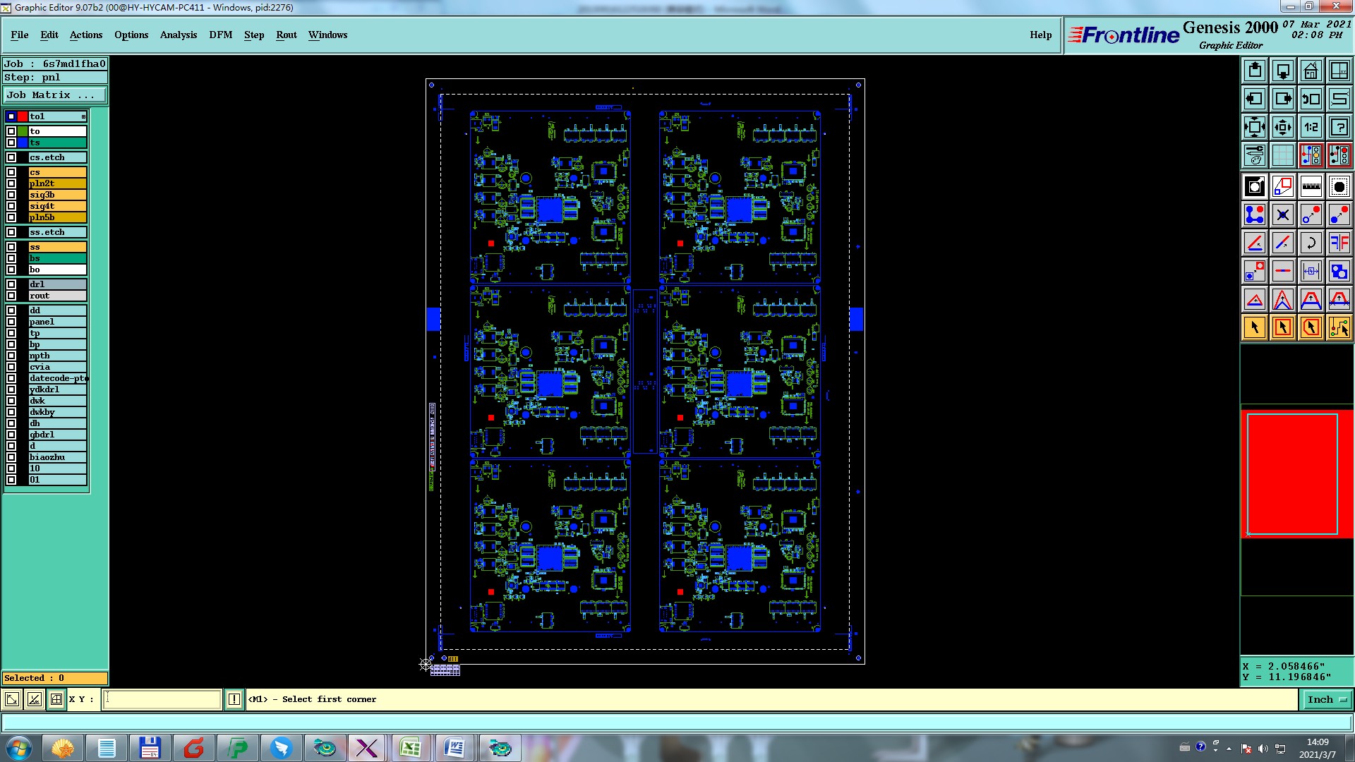Click the grid display icon
The width and height of the screenshot is (1355, 762).
1282,155
